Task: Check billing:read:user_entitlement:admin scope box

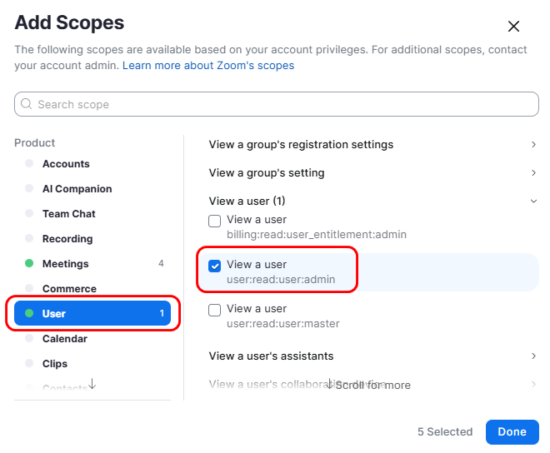Action: tap(215, 221)
